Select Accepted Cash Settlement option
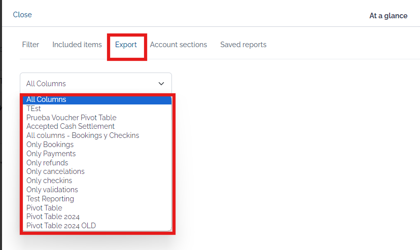The width and height of the screenshot is (420, 250). pos(97,126)
